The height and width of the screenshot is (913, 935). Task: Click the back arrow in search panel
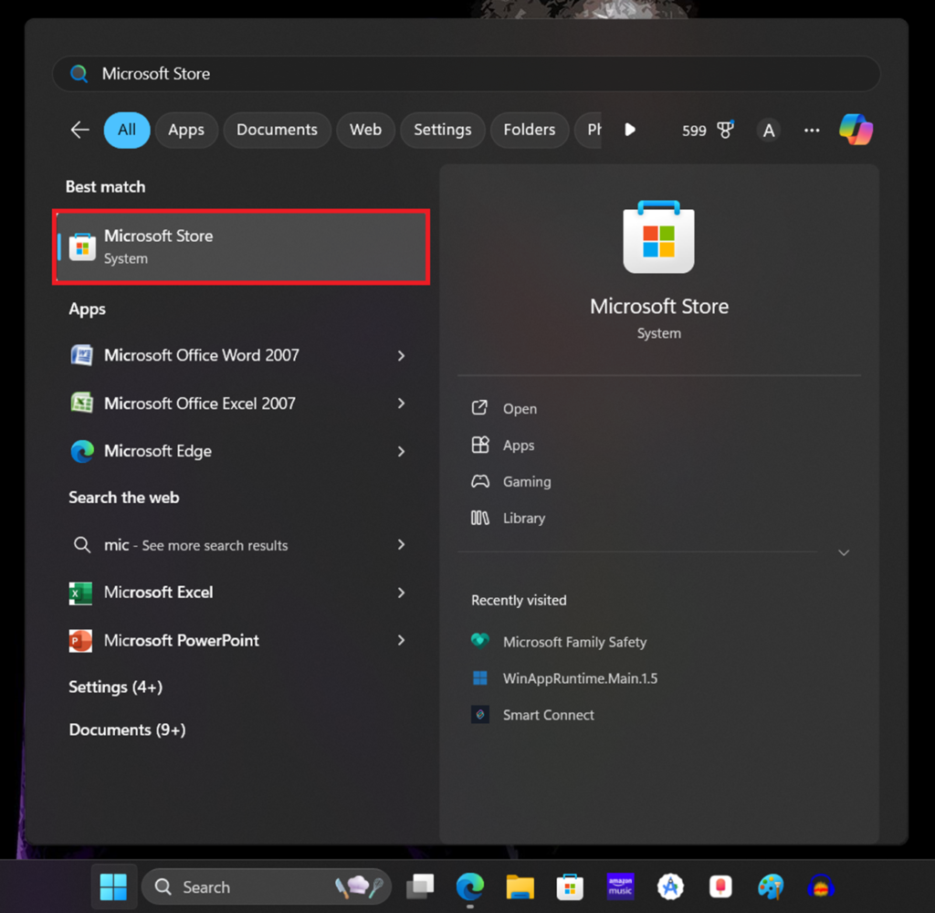tap(80, 130)
